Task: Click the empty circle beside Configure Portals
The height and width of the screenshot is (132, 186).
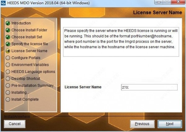Action: click(8, 58)
